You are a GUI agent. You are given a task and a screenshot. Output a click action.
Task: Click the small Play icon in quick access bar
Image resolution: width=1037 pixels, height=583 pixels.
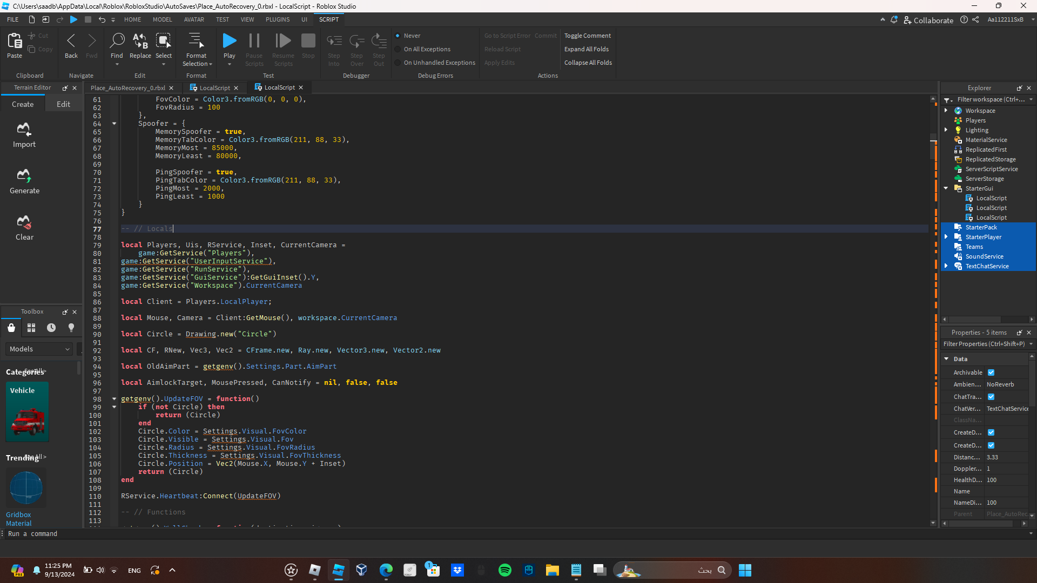[x=74, y=19]
